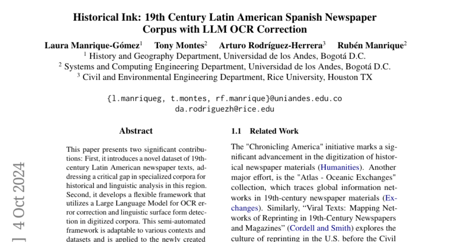Click the Abstract section heading
This screenshot has width=449, height=242.
point(136,131)
